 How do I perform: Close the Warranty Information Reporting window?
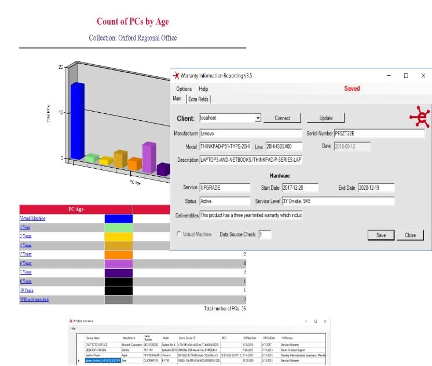423,76
